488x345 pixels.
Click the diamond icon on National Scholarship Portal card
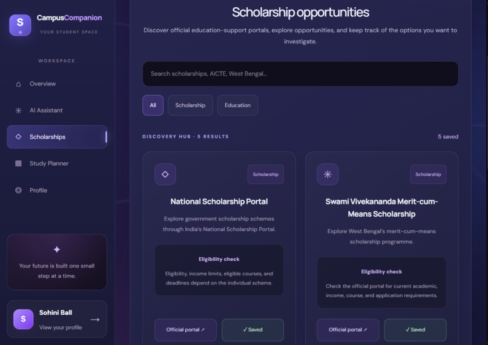click(x=165, y=174)
